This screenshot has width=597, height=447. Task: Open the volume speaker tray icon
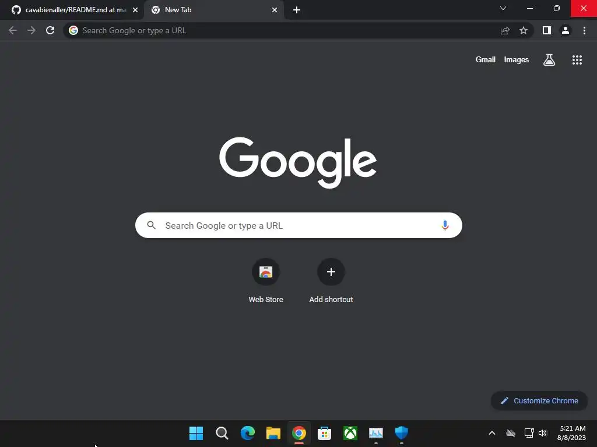click(543, 433)
